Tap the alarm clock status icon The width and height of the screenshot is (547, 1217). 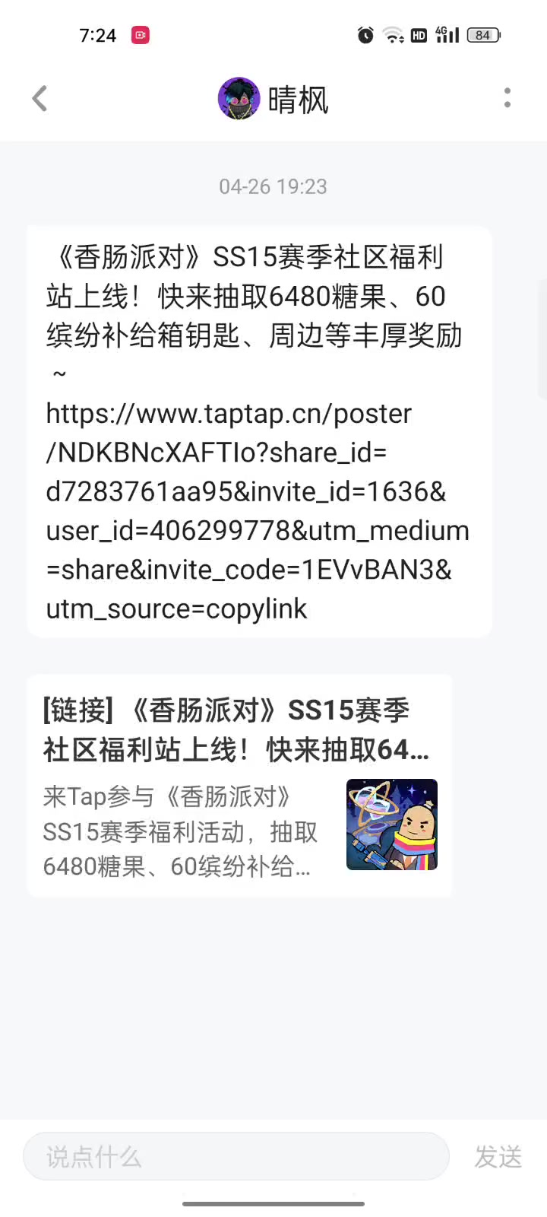[x=365, y=35]
